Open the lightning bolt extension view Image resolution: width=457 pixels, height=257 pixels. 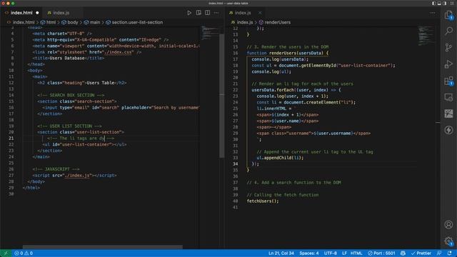pyautogui.click(x=449, y=130)
